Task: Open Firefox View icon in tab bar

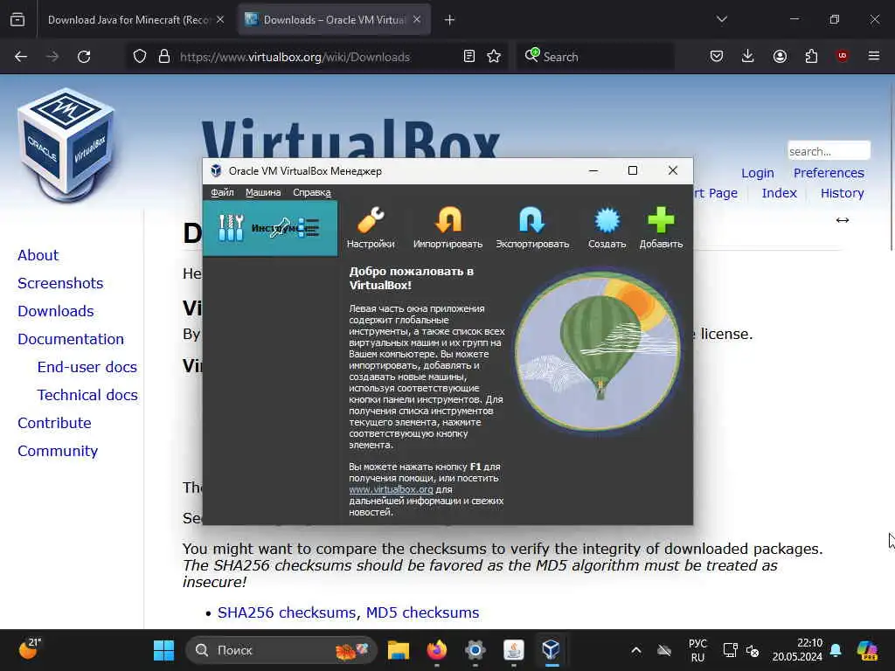Action: [x=17, y=20]
